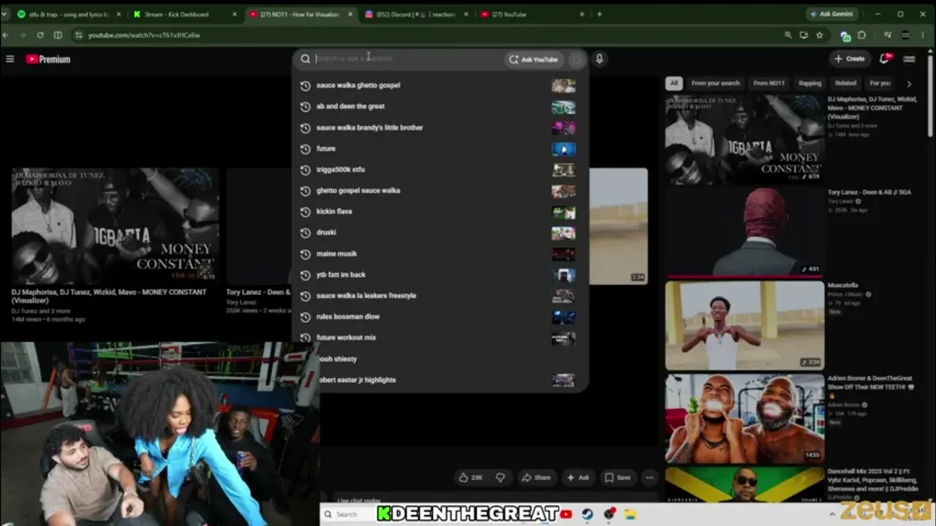Show more filter chips with the arrow
The width and height of the screenshot is (936, 526).
click(909, 84)
